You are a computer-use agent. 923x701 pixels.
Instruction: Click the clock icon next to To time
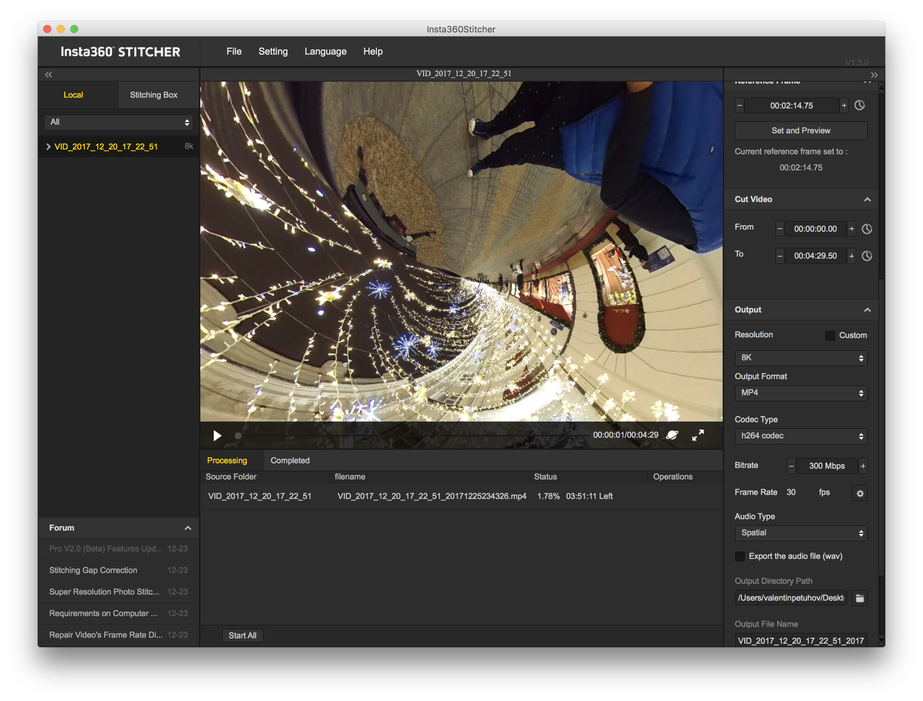click(x=867, y=256)
